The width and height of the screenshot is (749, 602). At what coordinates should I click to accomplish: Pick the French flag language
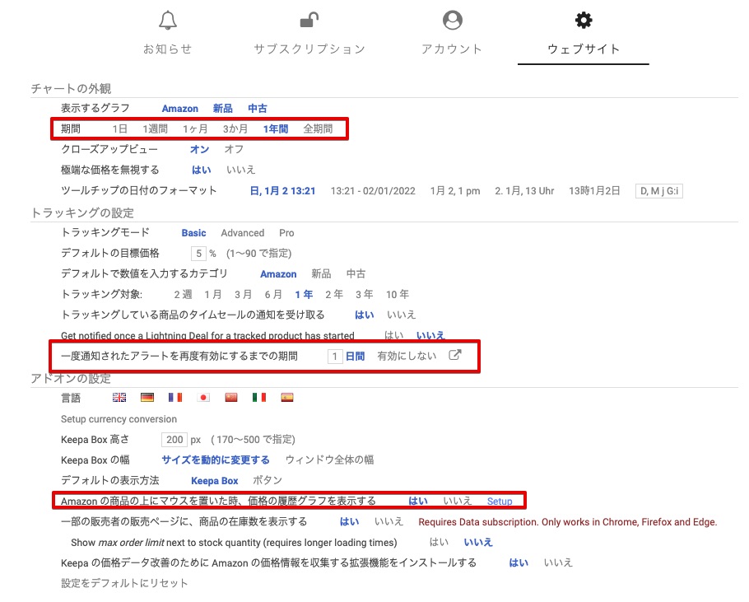click(175, 398)
